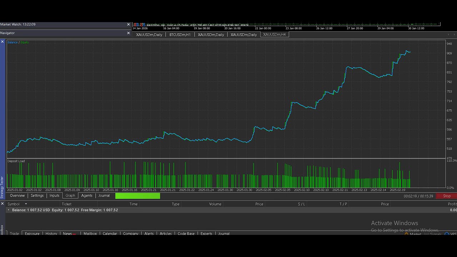
Task: Click the T / P column header
Action: tap(343, 204)
